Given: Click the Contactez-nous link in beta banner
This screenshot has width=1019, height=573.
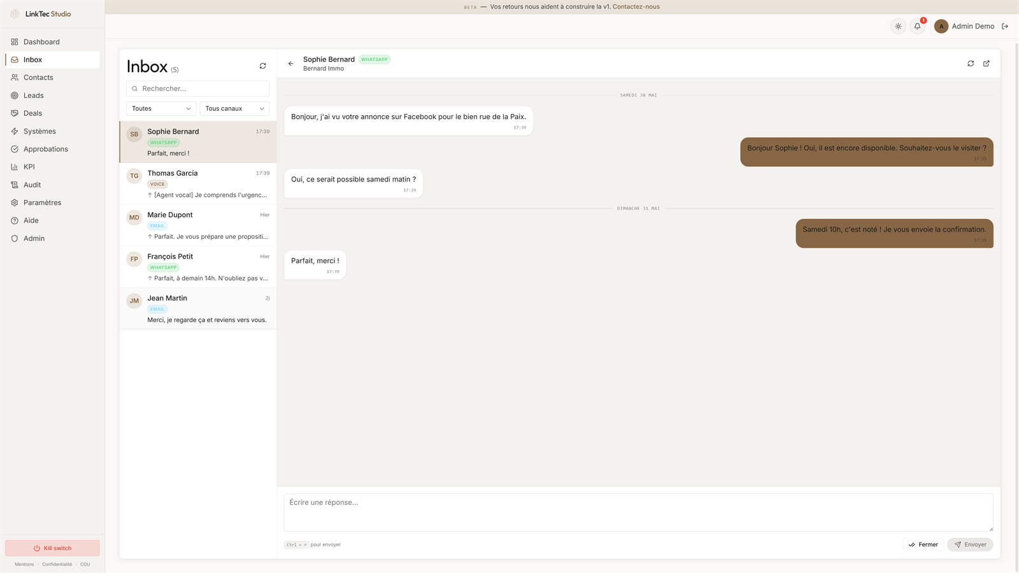Looking at the screenshot, I should (x=636, y=7).
